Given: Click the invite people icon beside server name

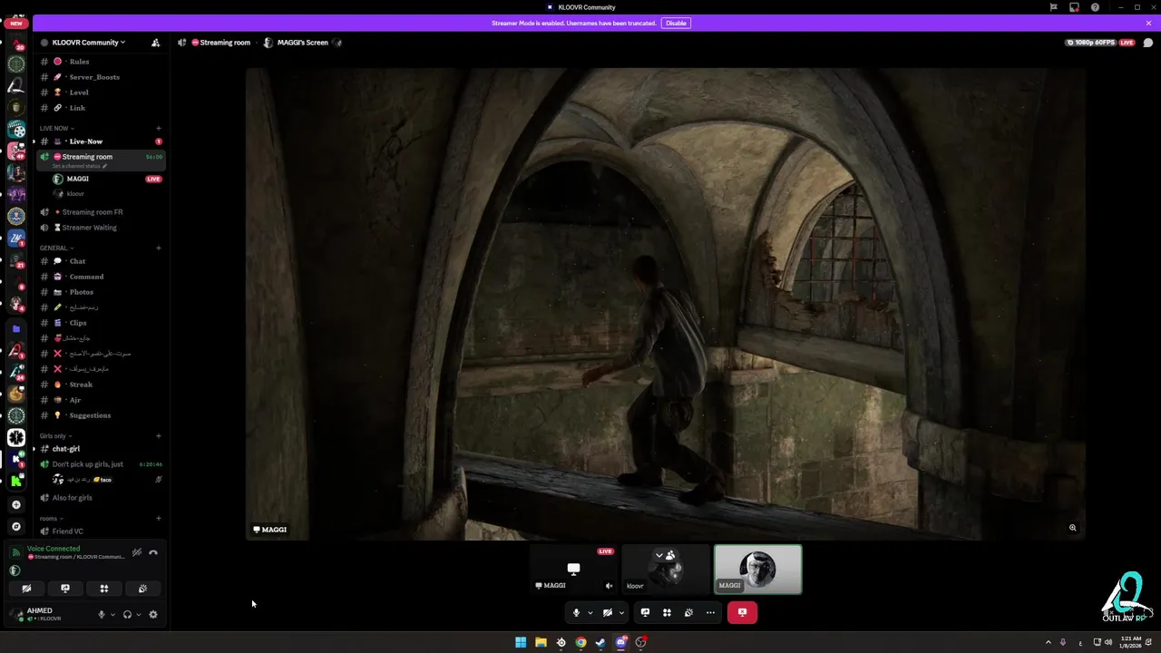Looking at the screenshot, I should (x=155, y=43).
